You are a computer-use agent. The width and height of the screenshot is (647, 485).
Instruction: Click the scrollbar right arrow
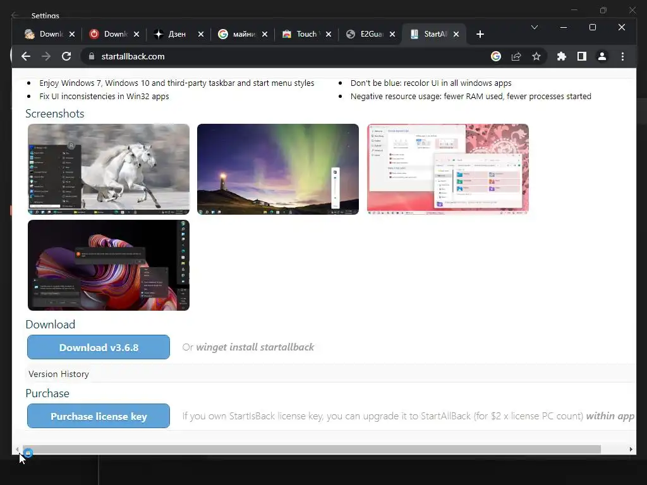pos(631,449)
